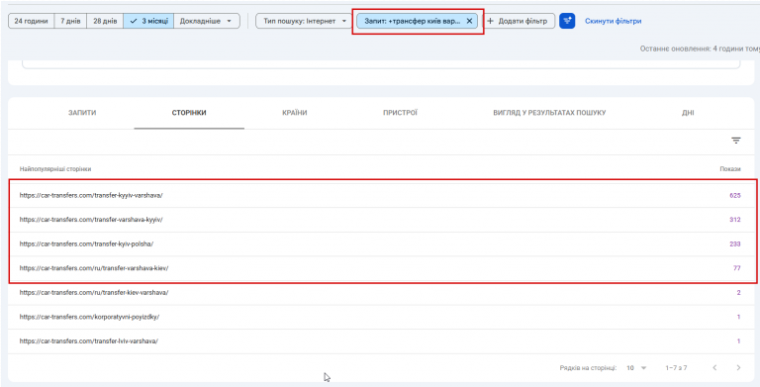Click the 625 impressions value

click(735, 195)
